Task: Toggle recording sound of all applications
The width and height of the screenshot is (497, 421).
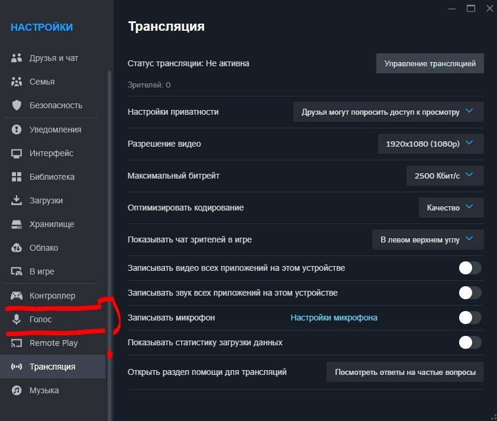Action: (470, 293)
